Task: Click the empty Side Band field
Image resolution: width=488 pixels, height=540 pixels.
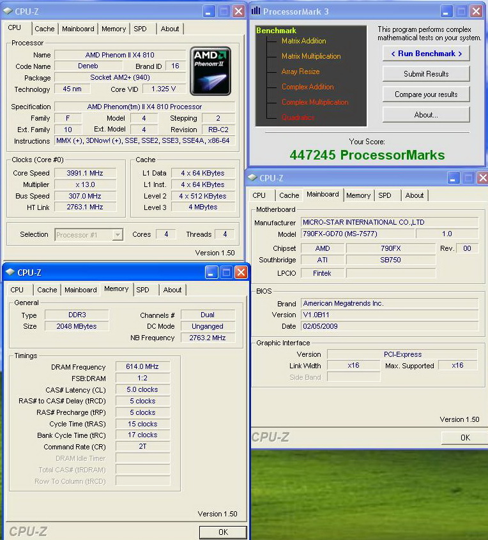Action: pos(354,377)
